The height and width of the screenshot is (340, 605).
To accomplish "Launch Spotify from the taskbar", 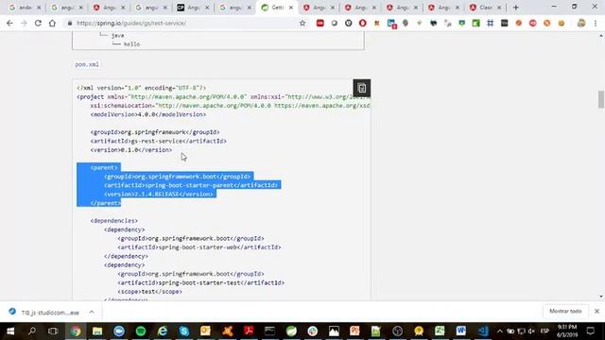I will pos(141,331).
